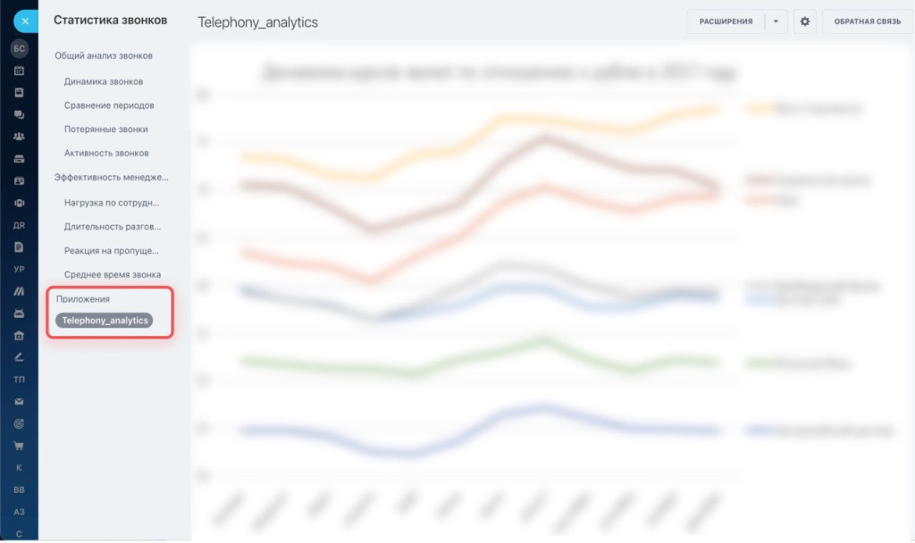Viewport: 915px width, 543px height.
Task: Click the people group icon in sidebar
Action: (19, 137)
